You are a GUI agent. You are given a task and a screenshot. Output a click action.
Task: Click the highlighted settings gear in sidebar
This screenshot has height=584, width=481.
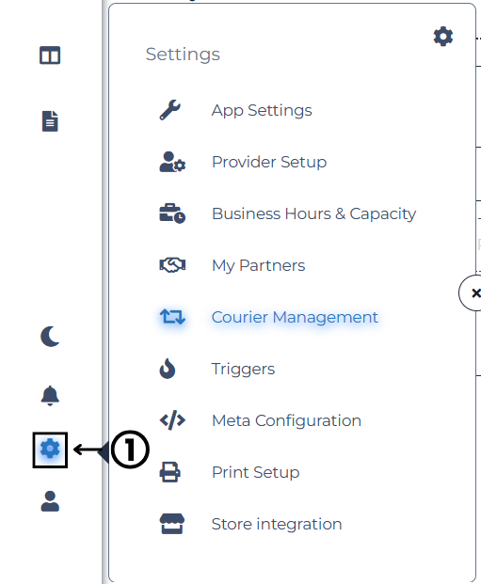point(50,449)
